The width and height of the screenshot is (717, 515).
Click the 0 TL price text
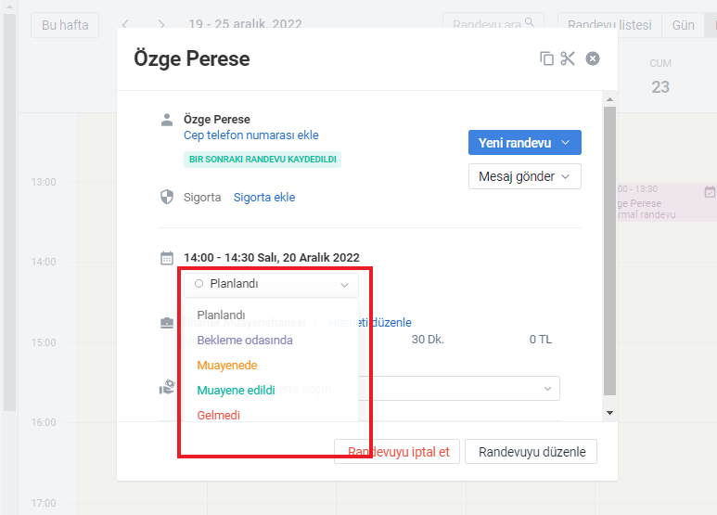tap(541, 340)
